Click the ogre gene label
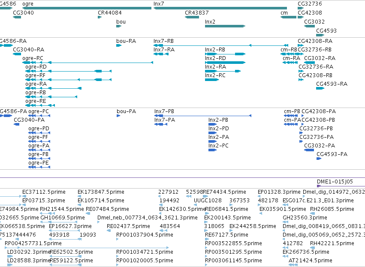The height and width of the screenshot is (267, 365). pos(28,4)
